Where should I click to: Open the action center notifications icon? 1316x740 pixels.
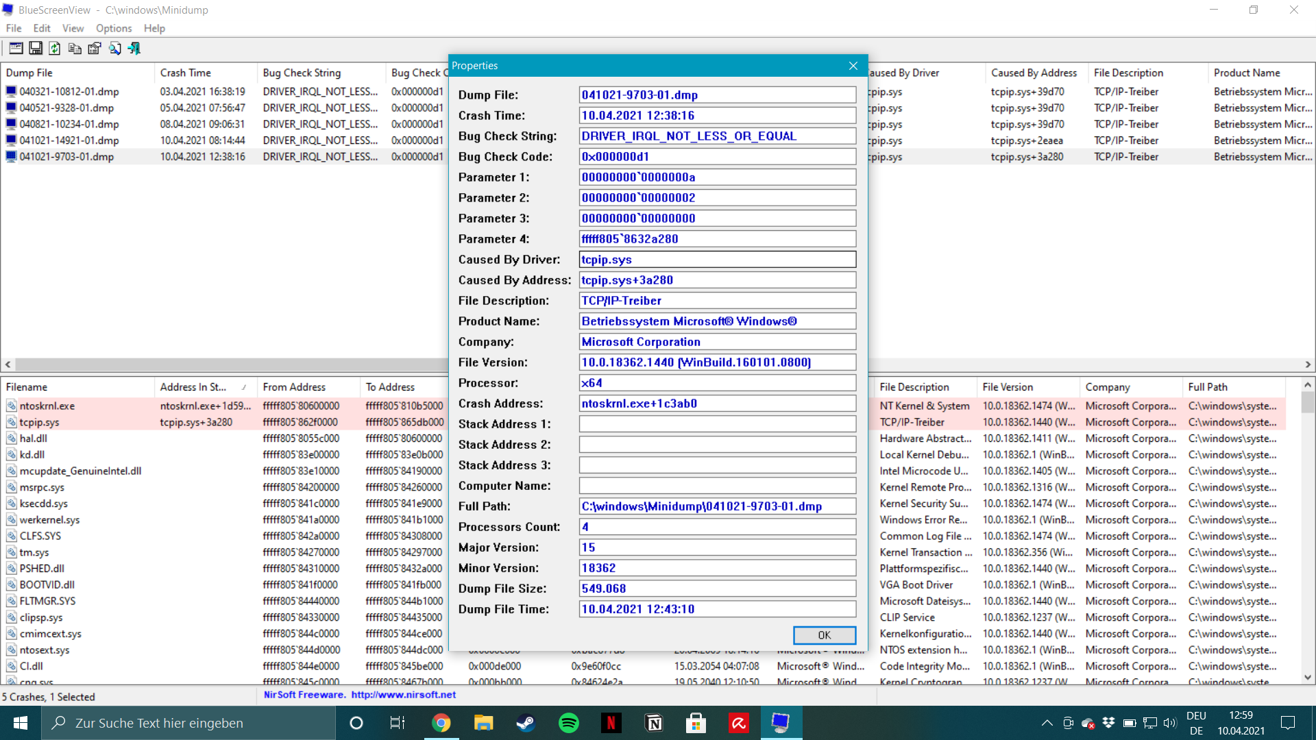pyautogui.click(x=1288, y=723)
